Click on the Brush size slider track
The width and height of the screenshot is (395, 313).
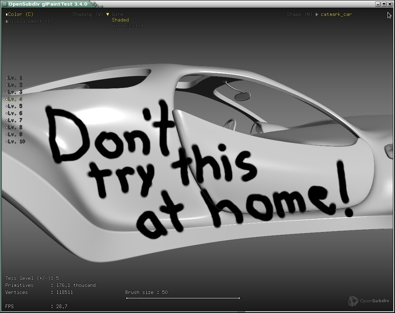(183, 298)
